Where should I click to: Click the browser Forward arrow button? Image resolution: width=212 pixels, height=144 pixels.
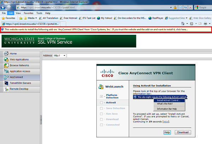[9, 7]
